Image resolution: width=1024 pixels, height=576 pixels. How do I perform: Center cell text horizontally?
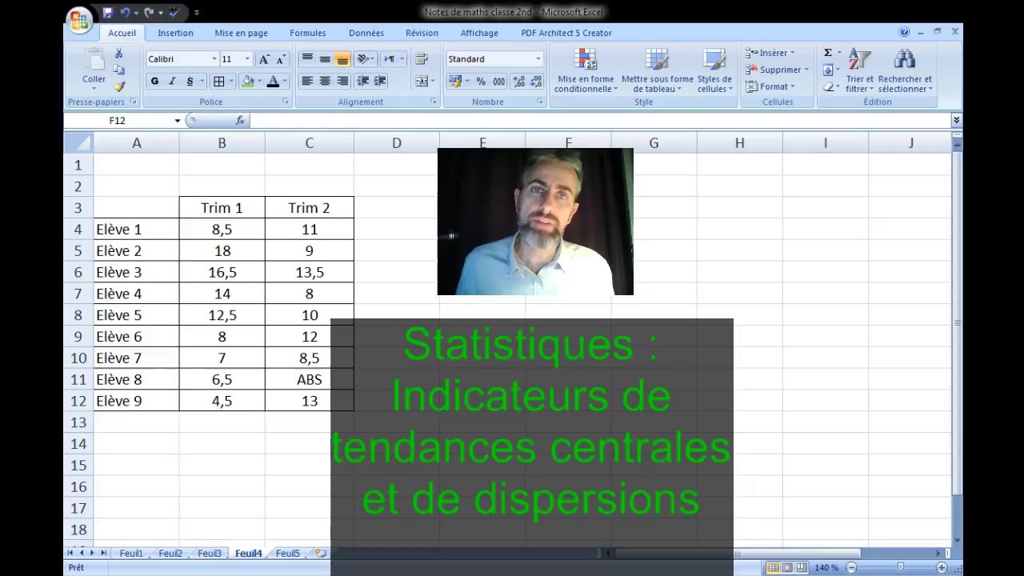pyautogui.click(x=325, y=81)
